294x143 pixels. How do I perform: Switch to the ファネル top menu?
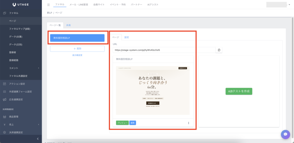click(60, 5)
